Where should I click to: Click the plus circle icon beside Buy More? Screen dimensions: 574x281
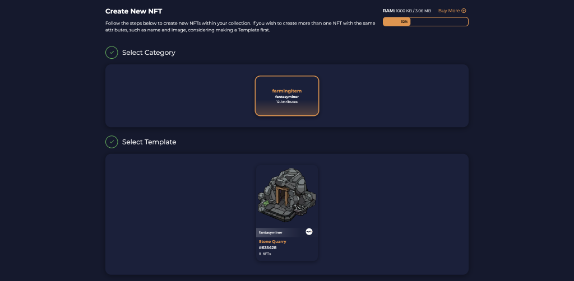(464, 11)
